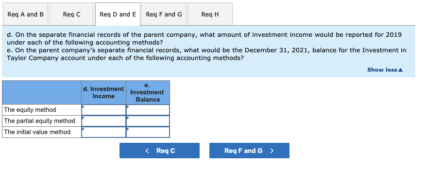Click equity method Investment Balance field
442x182 pixels.
(148, 110)
